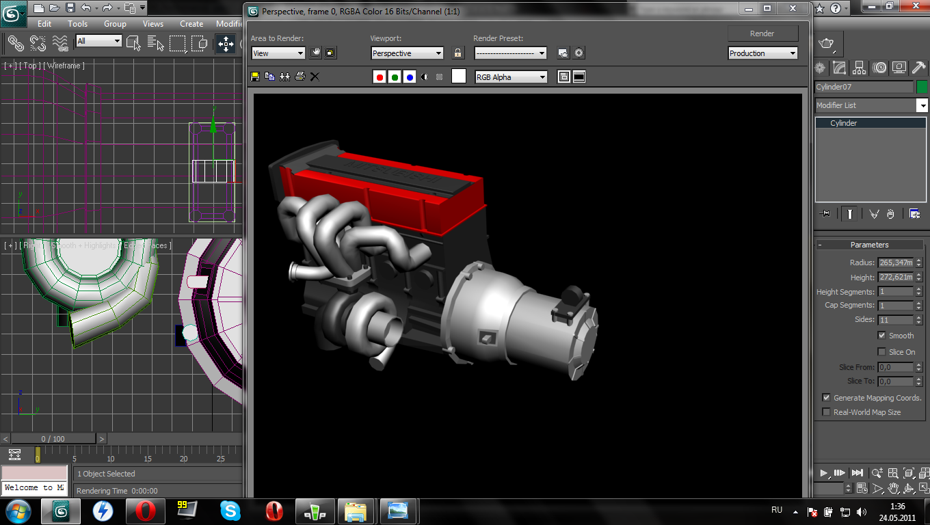Save the rendered image with floppy icon

256,77
